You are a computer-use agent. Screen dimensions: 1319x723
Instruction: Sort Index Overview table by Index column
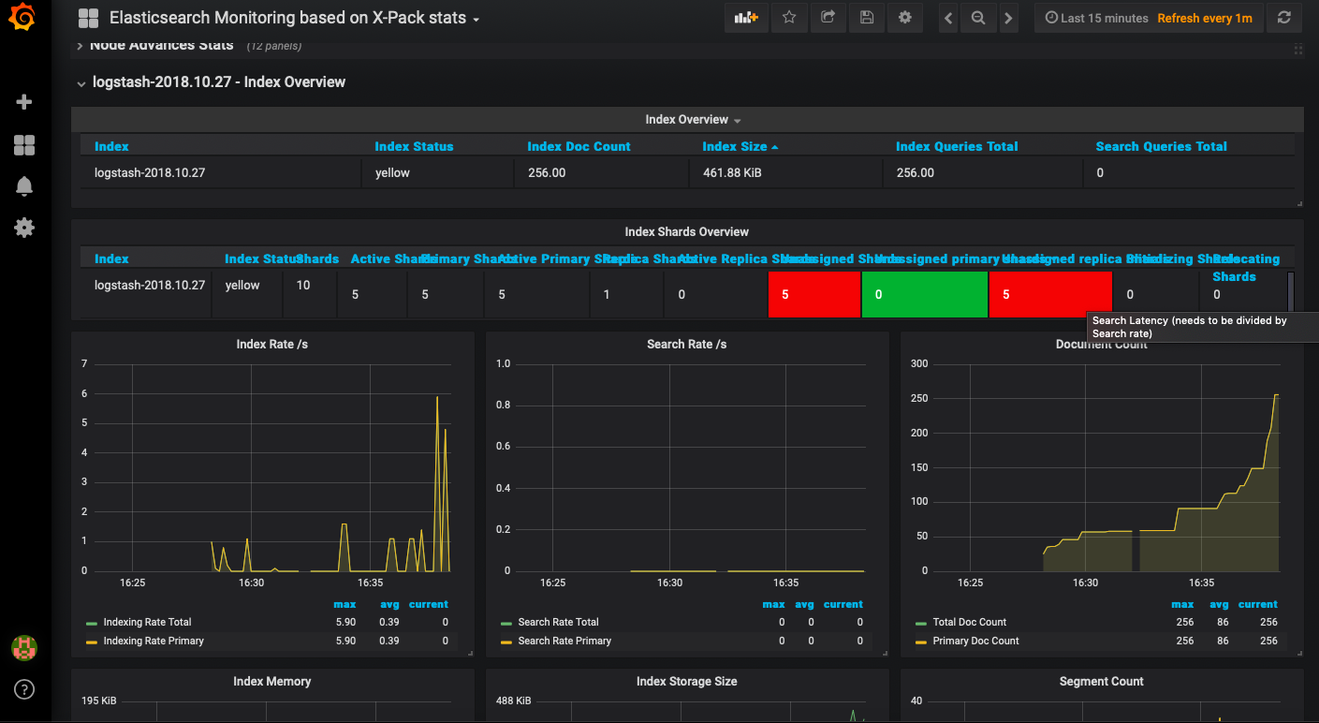(111, 146)
